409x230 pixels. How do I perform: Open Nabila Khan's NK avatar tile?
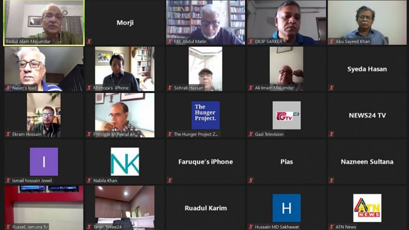[x=125, y=162]
